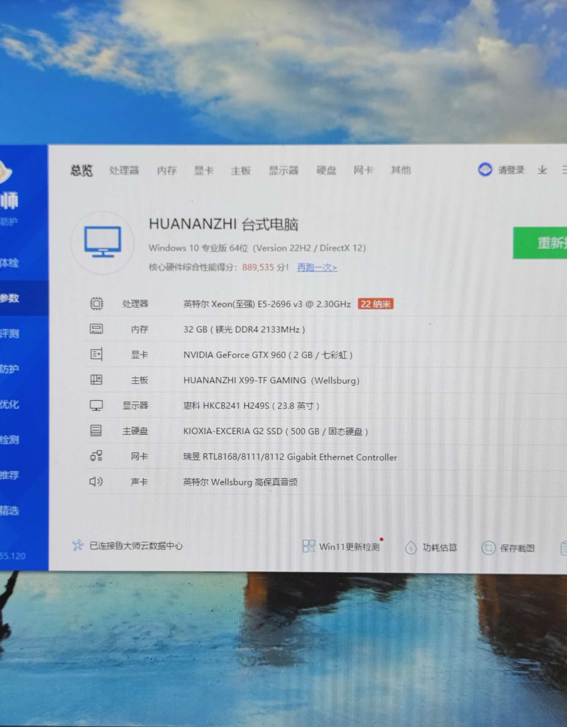567x727 pixels.
Task: Click the desktop computer monitor icon
Action: (103, 242)
